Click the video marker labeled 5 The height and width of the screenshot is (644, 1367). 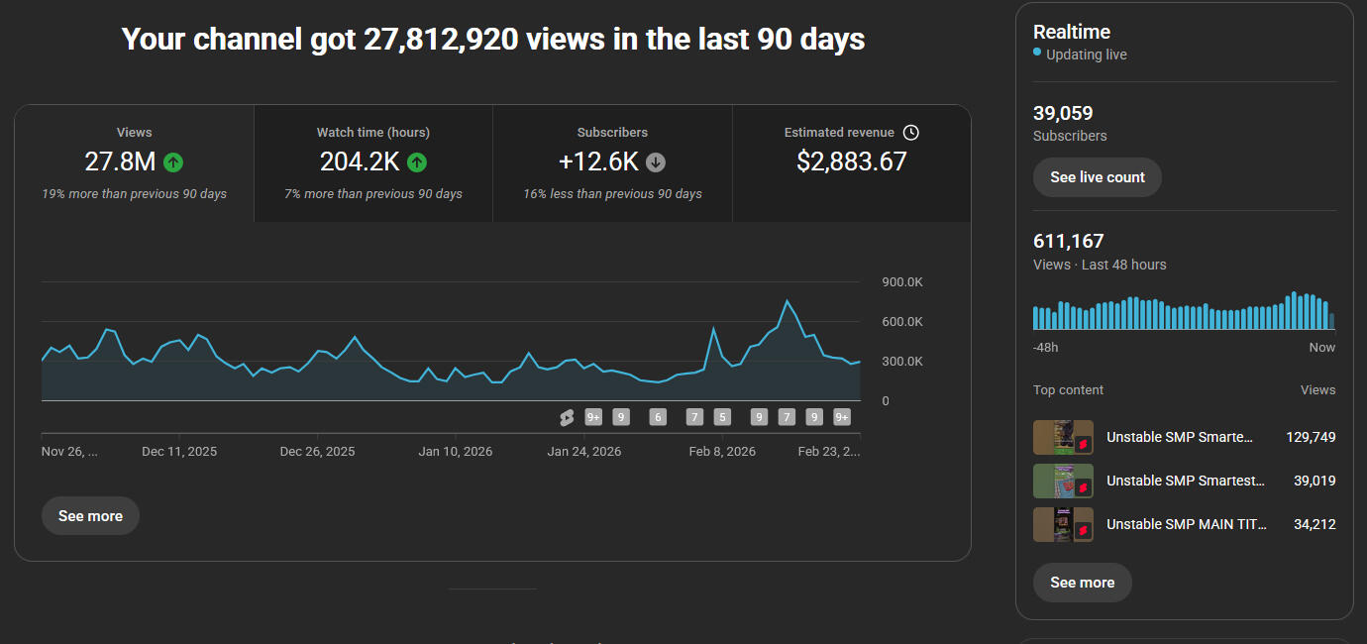pos(722,417)
